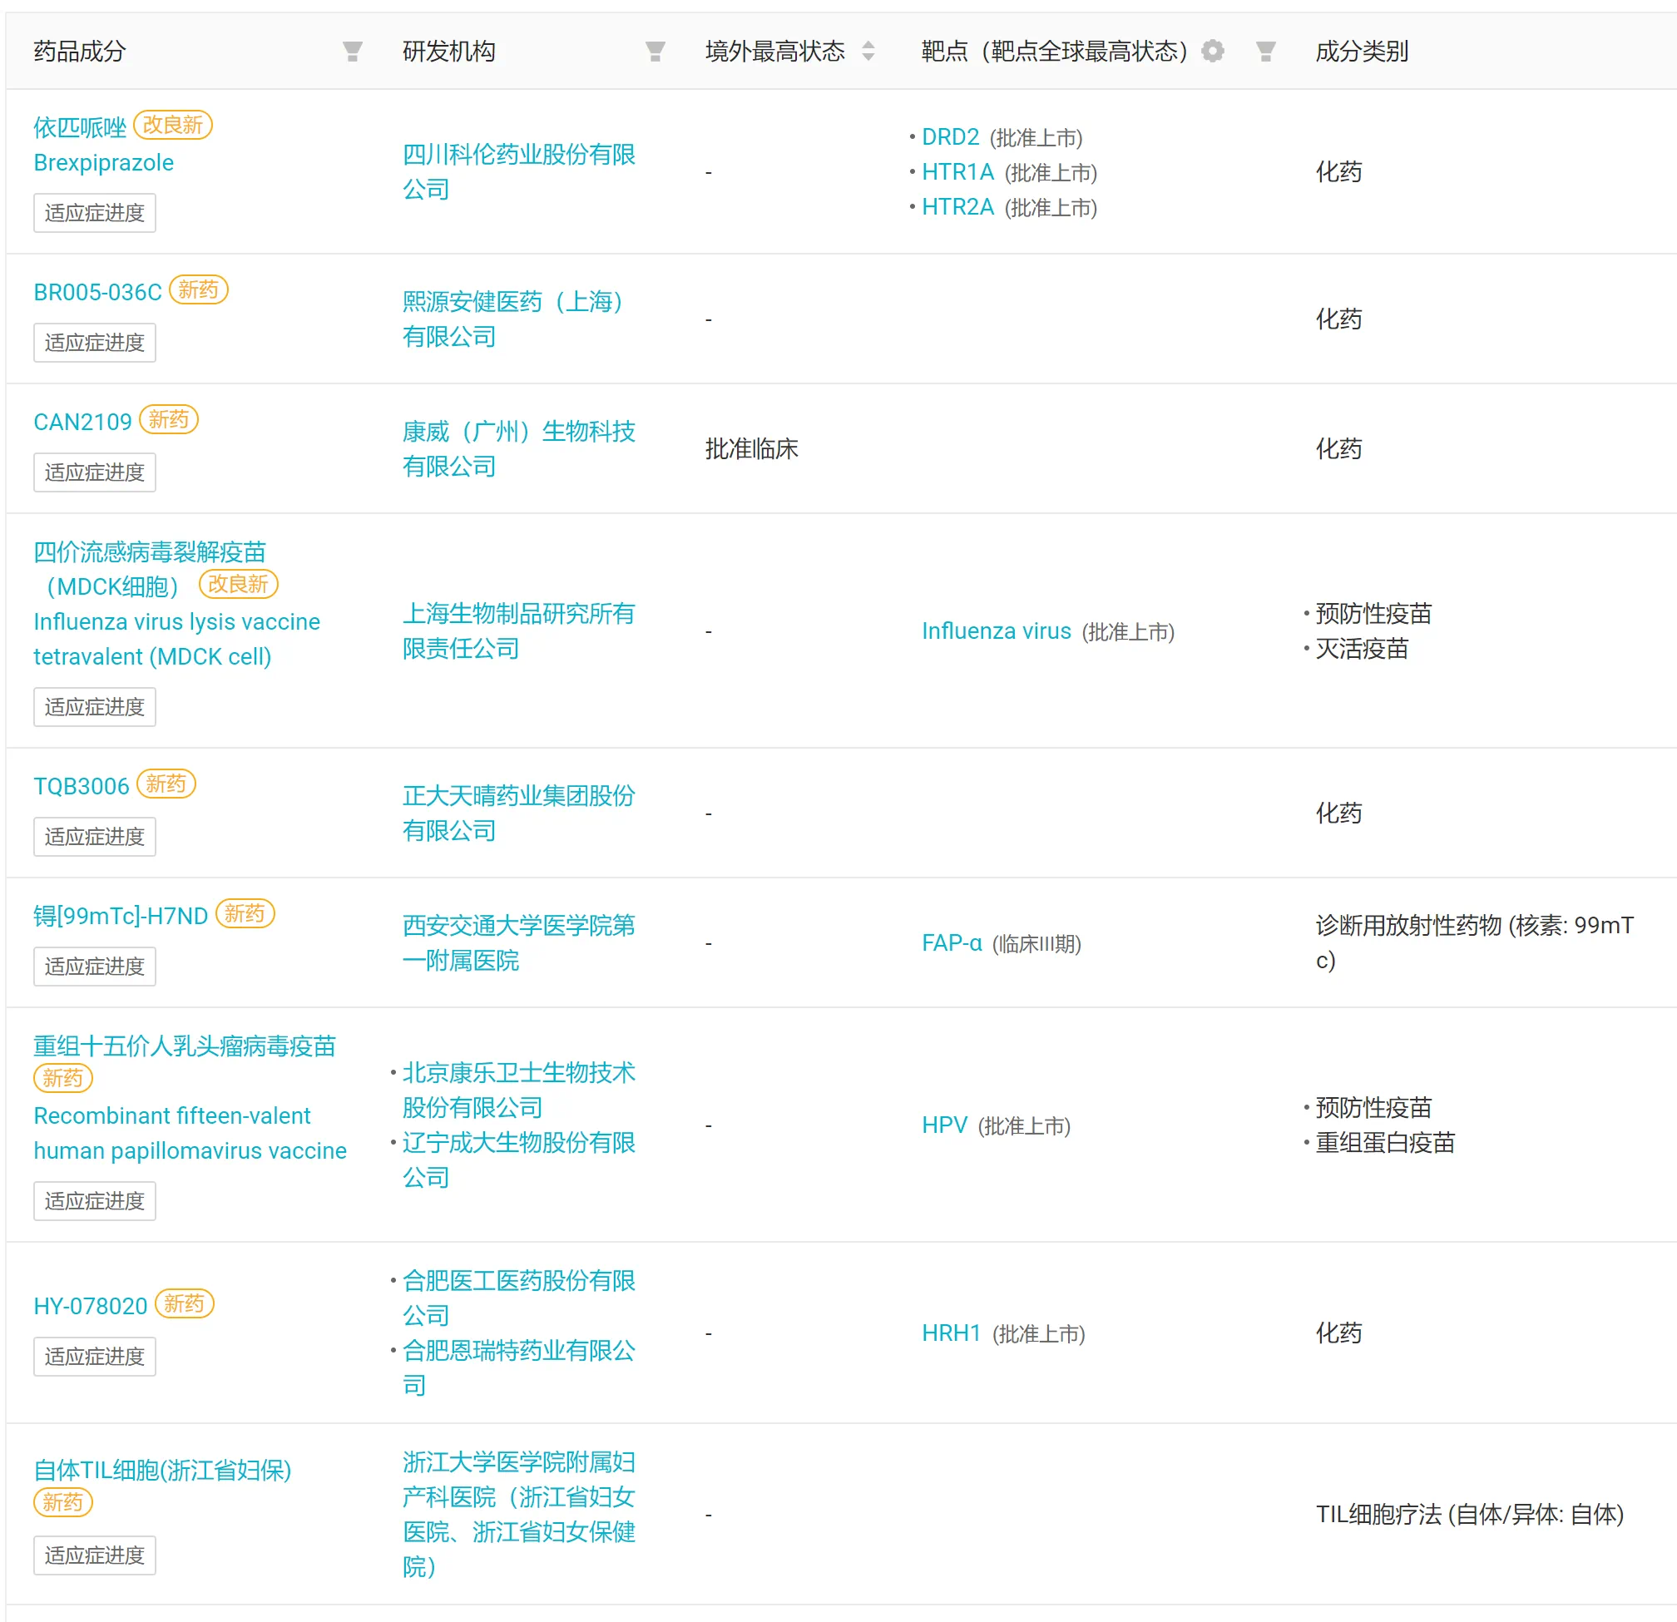Image resolution: width=1677 pixels, height=1622 pixels.
Task: Open the HRH1 target link
Action: [952, 1333]
